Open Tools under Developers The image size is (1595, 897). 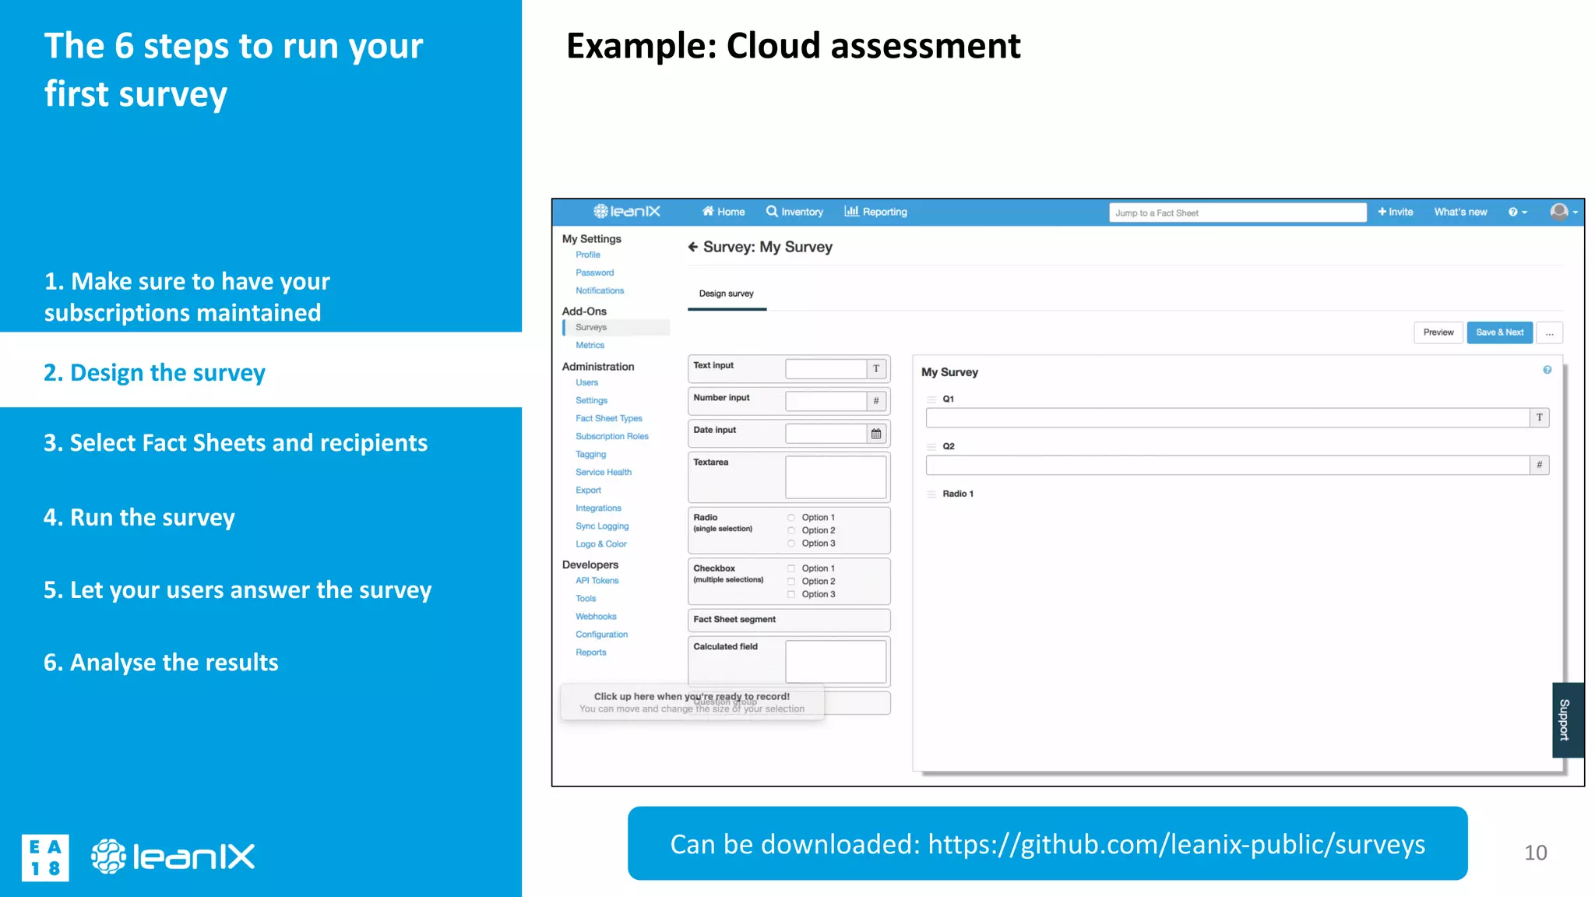click(x=586, y=598)
